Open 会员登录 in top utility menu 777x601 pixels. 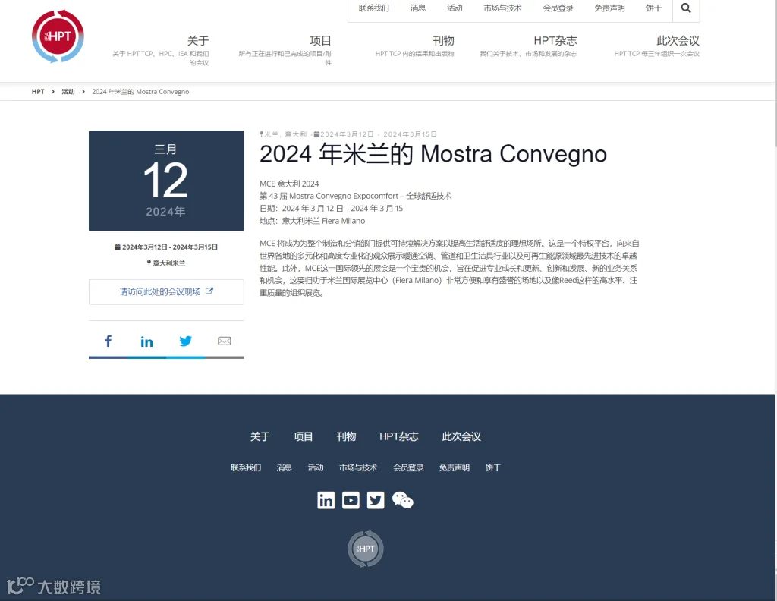tap(558, 8)
